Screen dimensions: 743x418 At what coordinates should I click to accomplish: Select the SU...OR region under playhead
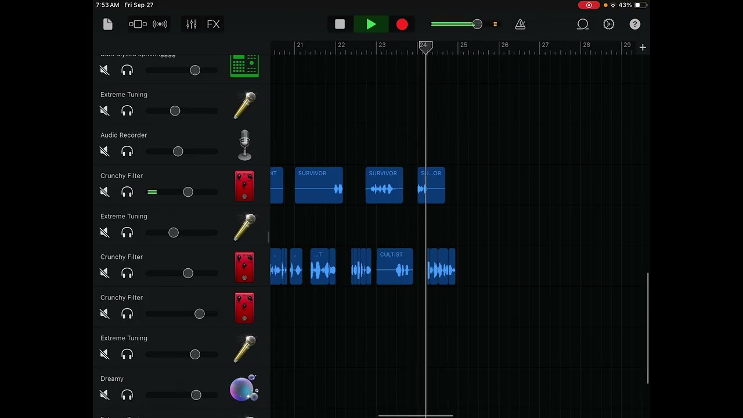click(x=431, y=185)
